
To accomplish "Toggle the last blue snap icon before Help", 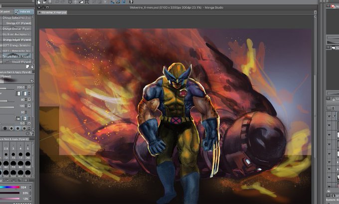I will point(124,2).
